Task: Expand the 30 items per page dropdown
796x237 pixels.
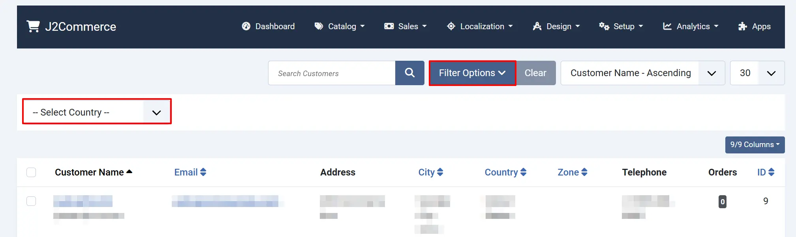Action: tap(757, 73)
